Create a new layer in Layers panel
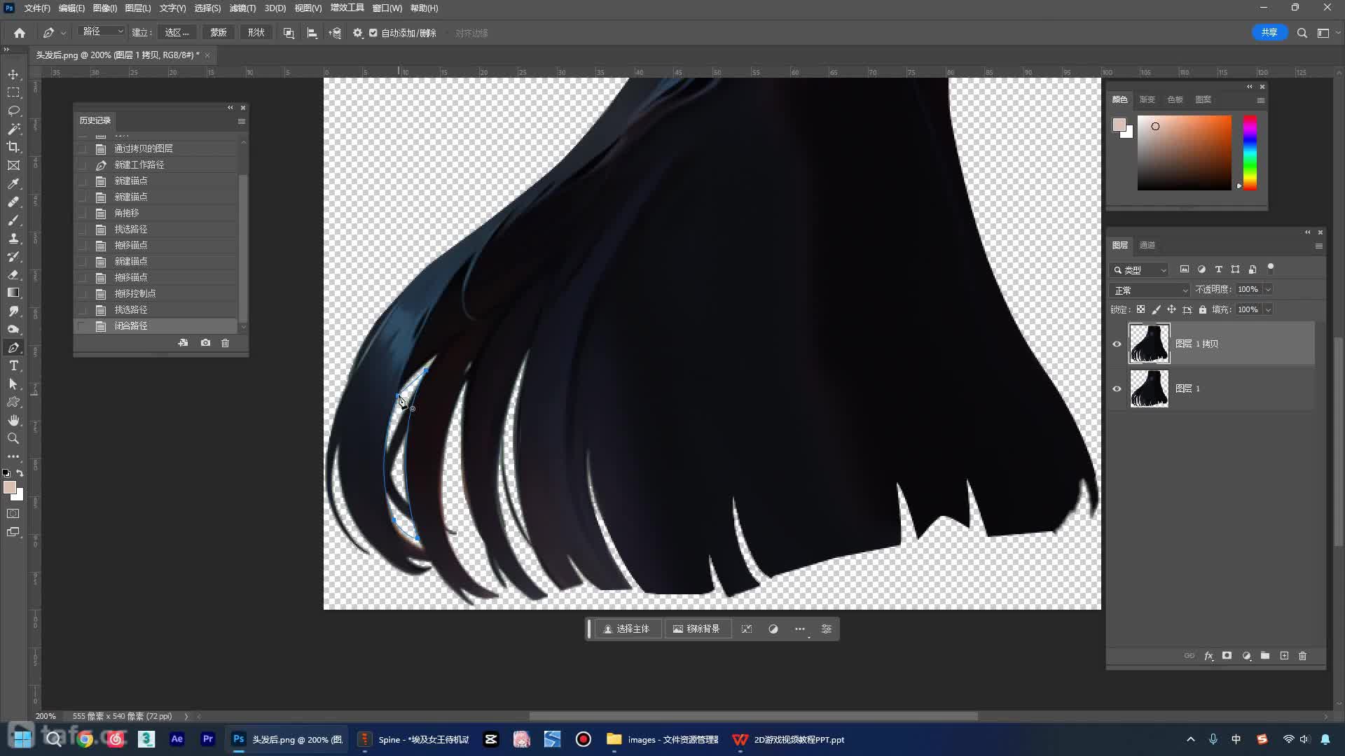This screenshot has width=1345, height=756. 1284,656
